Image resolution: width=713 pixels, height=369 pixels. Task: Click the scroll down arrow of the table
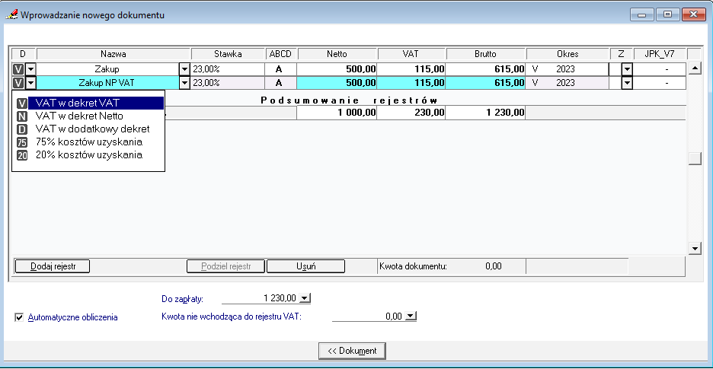pyautogui.click(x=694, y=248)
